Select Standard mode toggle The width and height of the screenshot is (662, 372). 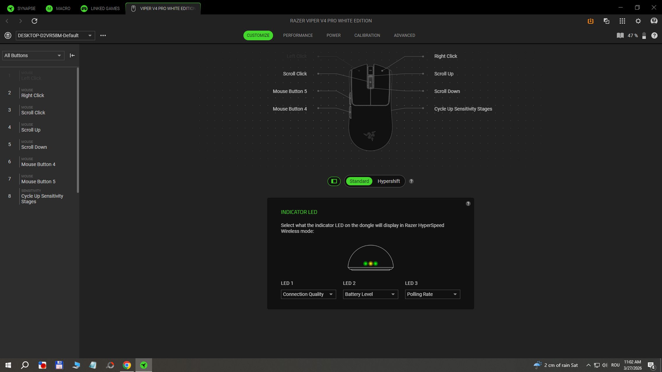coord(359,181)
